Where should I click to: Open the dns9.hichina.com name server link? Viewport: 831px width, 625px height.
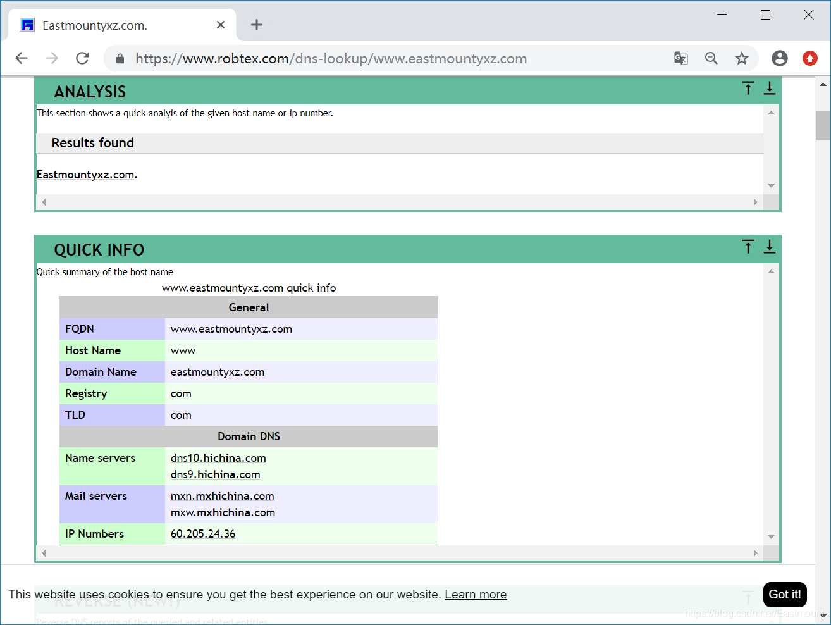tap(216, 474)
